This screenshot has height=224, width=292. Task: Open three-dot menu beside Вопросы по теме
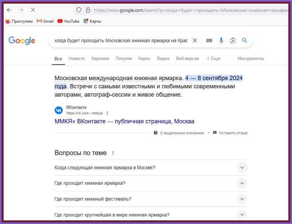pos(113,153)
